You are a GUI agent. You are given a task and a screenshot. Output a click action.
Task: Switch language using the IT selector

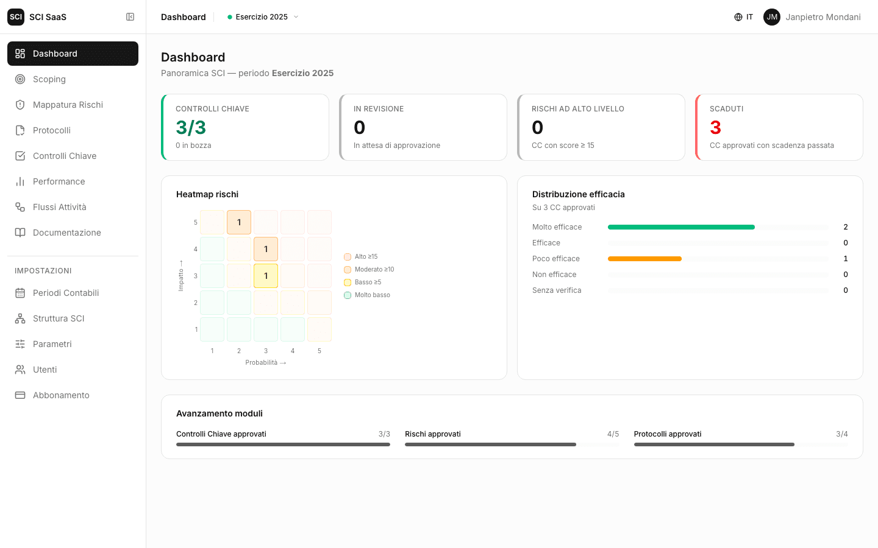(x=744, y=17)
